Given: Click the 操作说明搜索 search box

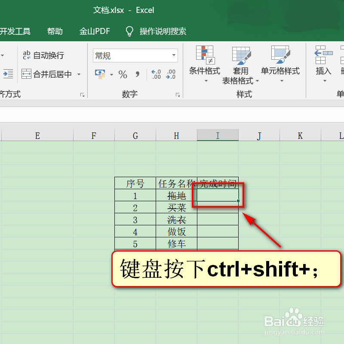Looking at the screenshot, I should point(163,31).
